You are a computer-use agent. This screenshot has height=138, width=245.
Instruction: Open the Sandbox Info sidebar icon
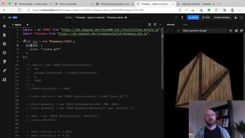click(x=4, y=26)
